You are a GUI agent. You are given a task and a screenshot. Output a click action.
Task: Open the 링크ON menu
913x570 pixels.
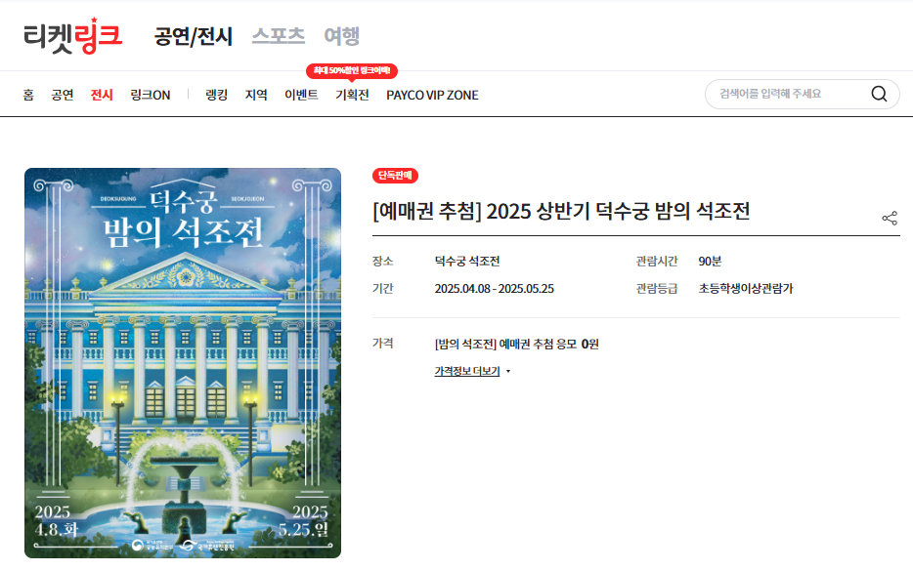[x=151, y=95]
